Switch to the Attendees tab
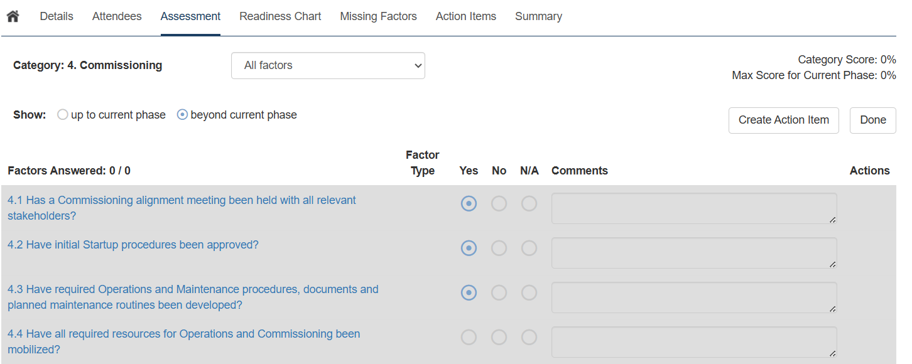This screenshot has width=912, height=364. [x=117, y=16]
